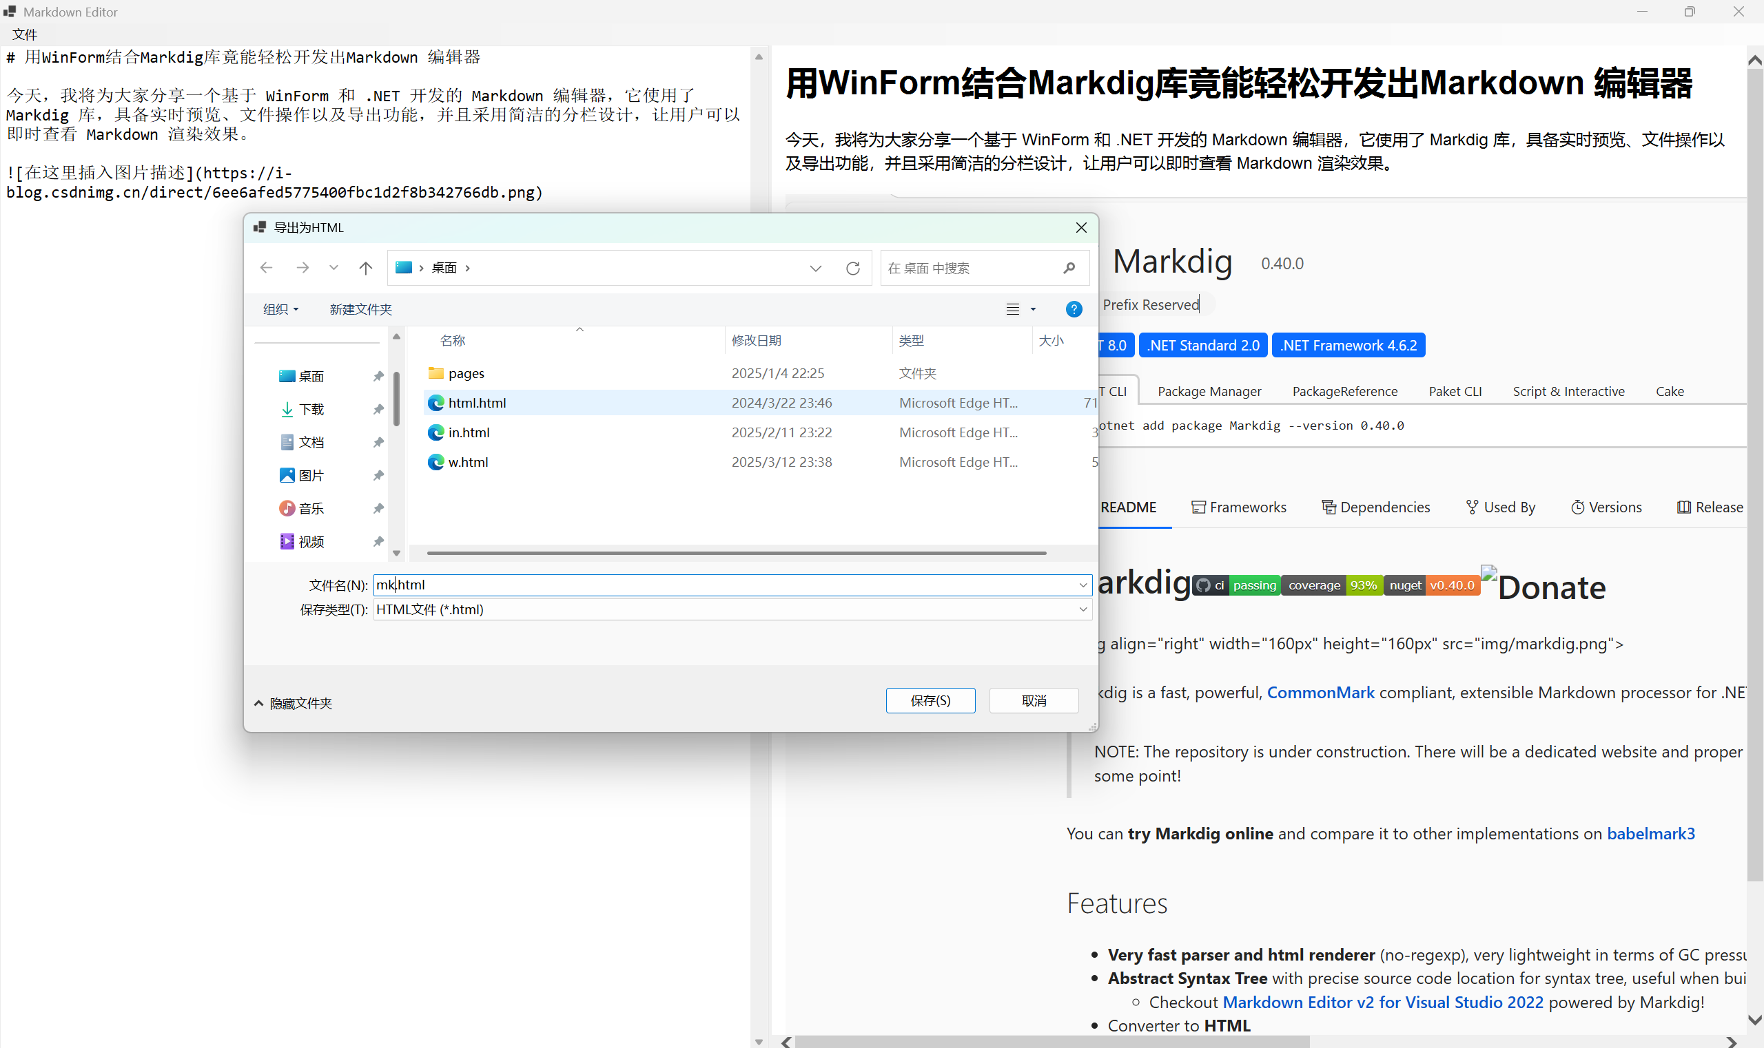Image resolution: width=1764 pixels, height=1048 pixels.
Task: Unpin 下载 from quick access
Action: coord(379,409)
